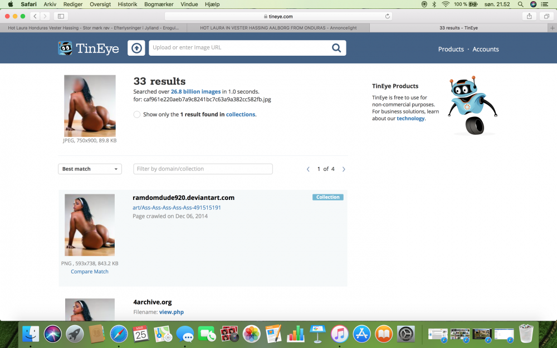Click the Collection badge
Viewport: 557px width, 348px height.
pos(328,197)
